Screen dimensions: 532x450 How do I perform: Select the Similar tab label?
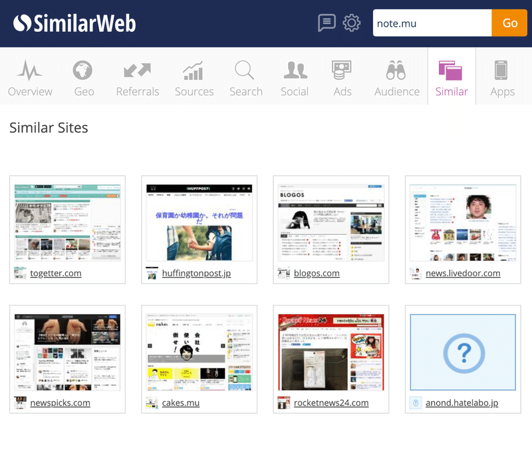click(x=452, y=91)
